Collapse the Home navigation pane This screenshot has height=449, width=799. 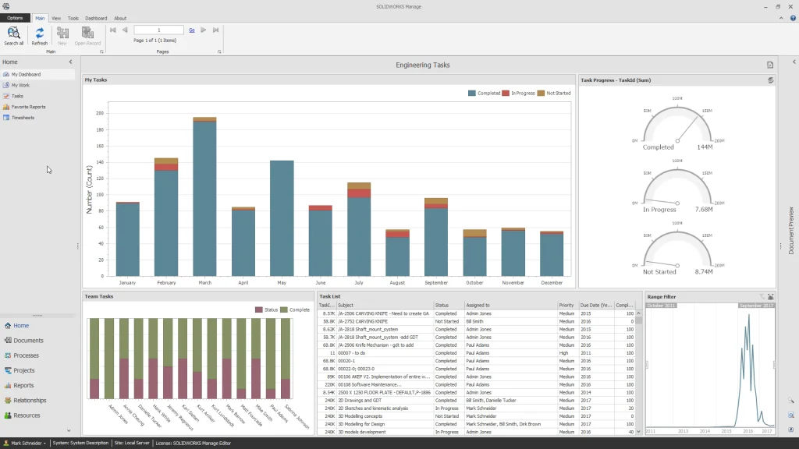point(70,62)
